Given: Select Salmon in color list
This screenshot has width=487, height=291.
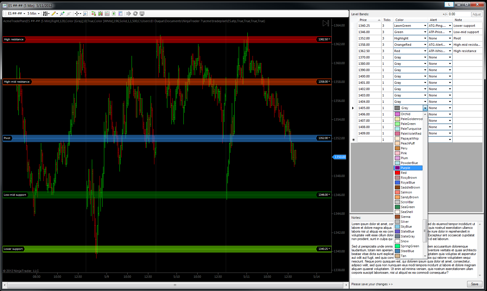Looking at the screenshot, I should pyautogui.click(x=408, y=192).
